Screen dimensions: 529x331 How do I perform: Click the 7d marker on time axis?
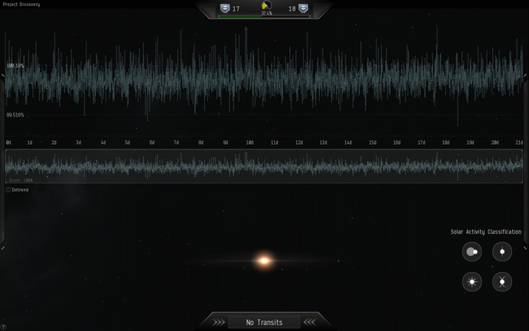point(176,143)
